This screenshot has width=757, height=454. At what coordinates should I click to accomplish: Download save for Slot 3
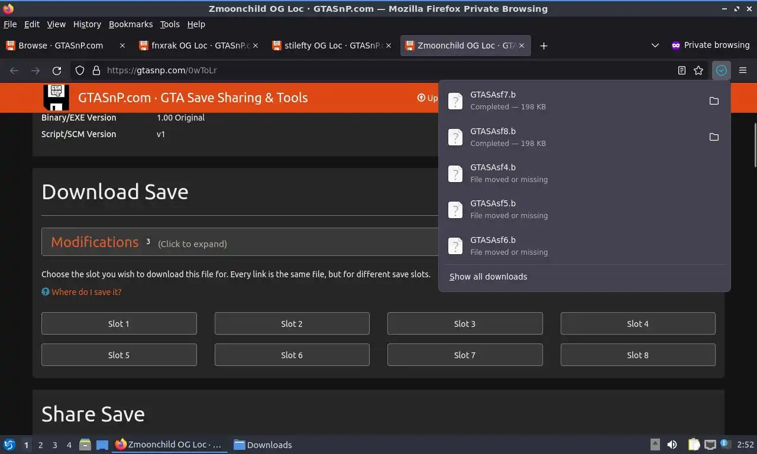(465, 323)
